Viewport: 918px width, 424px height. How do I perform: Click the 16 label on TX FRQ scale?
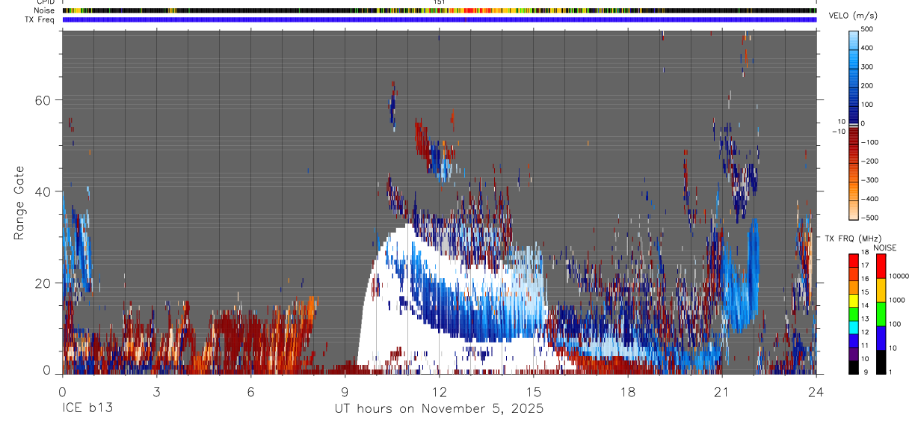864,279
